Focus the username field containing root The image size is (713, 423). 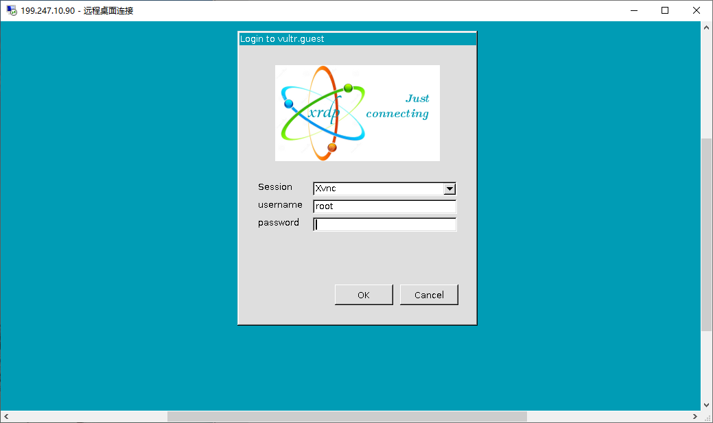(x=385, y=206)
